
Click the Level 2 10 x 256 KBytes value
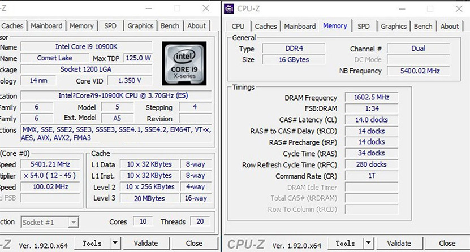[x=149, y=187]
